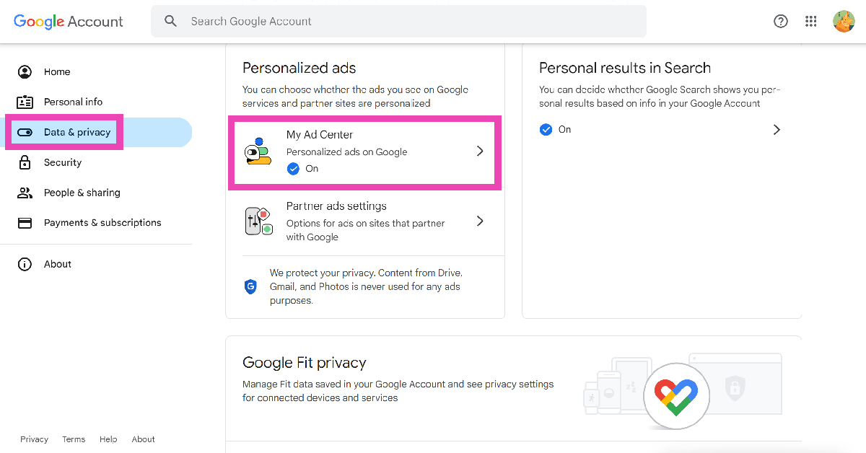
Task: Open the Help question mark icon
Action: pos(781,22)
